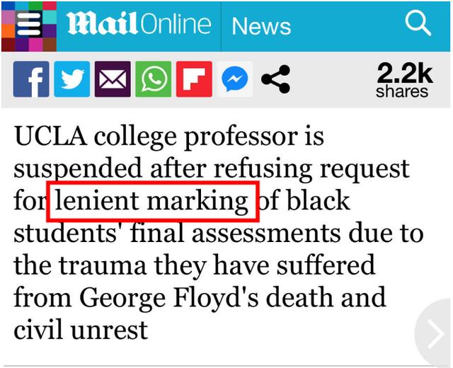Click the highlighted "lenient marking" phrase

[151, 201]
